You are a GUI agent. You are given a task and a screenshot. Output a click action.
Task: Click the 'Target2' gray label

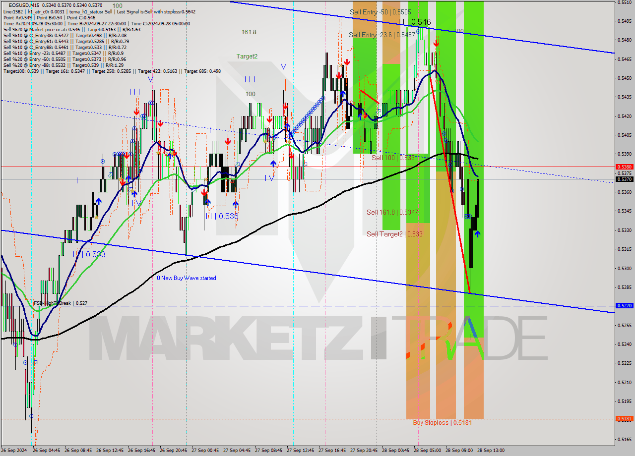coord(247,57)
